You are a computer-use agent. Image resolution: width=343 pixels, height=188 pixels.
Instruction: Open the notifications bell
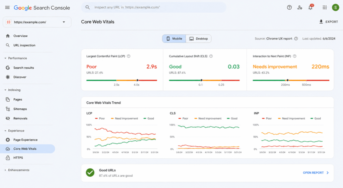pyautogui.click(x=311, y=7)
